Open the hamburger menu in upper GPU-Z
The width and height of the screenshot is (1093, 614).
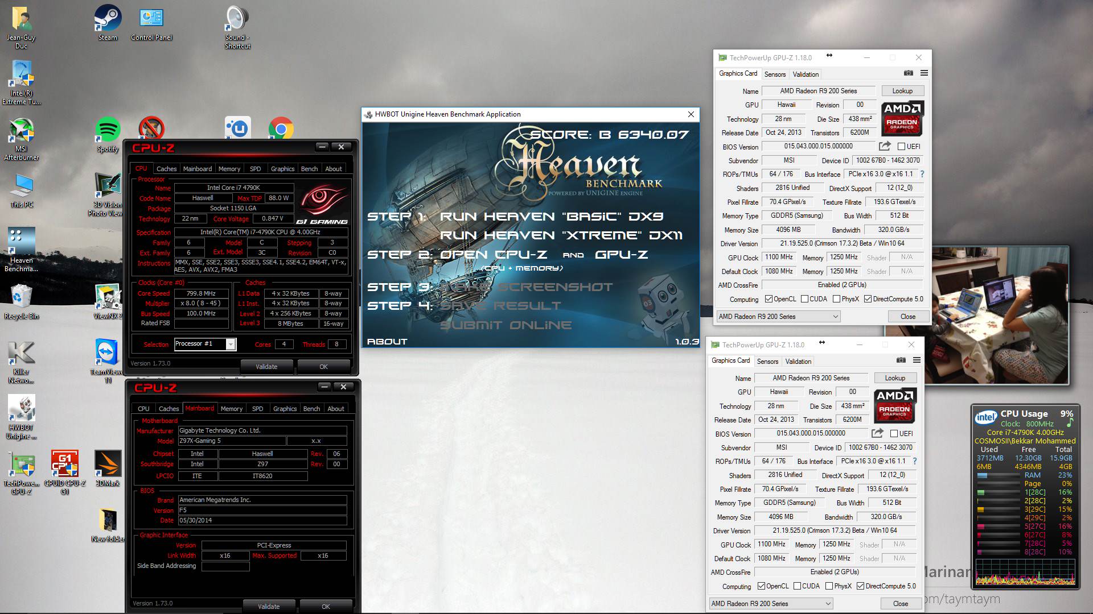(924, 73)
